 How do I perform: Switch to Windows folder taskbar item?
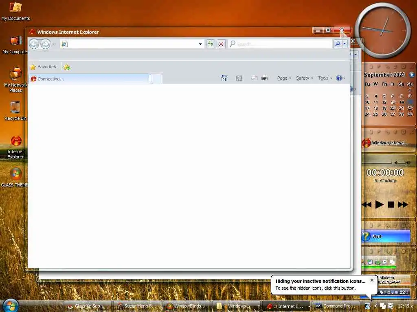click(237, 306)
